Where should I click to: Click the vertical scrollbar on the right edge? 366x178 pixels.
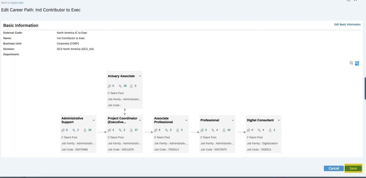click(x=365, y=88)
